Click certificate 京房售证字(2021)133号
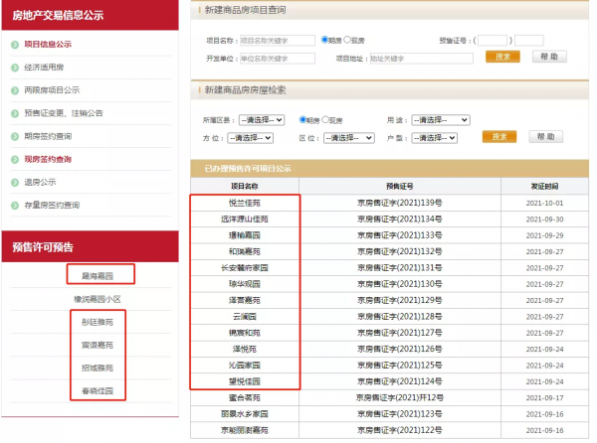Viewport: 597px width, 443px height. [x=400, y=235]
